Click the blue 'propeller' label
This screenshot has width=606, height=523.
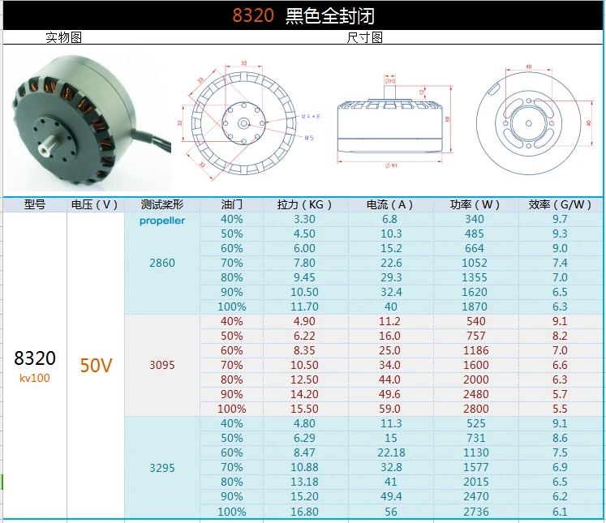click(162, 221)
